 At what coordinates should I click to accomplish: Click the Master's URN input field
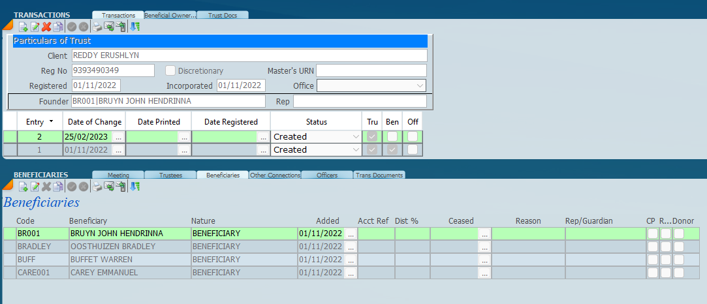(x=371, y=70)
